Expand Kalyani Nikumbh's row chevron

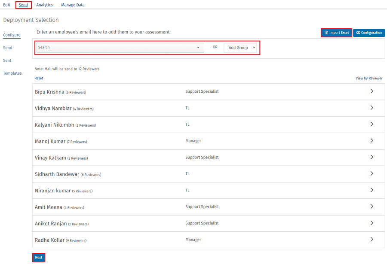pos(372,124)
